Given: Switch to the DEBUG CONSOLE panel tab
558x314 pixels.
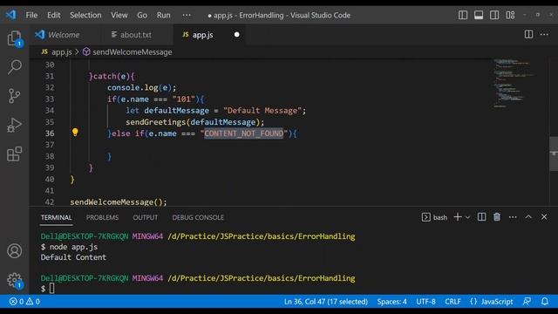Looking at the screenshot, I should click(198, 217).
